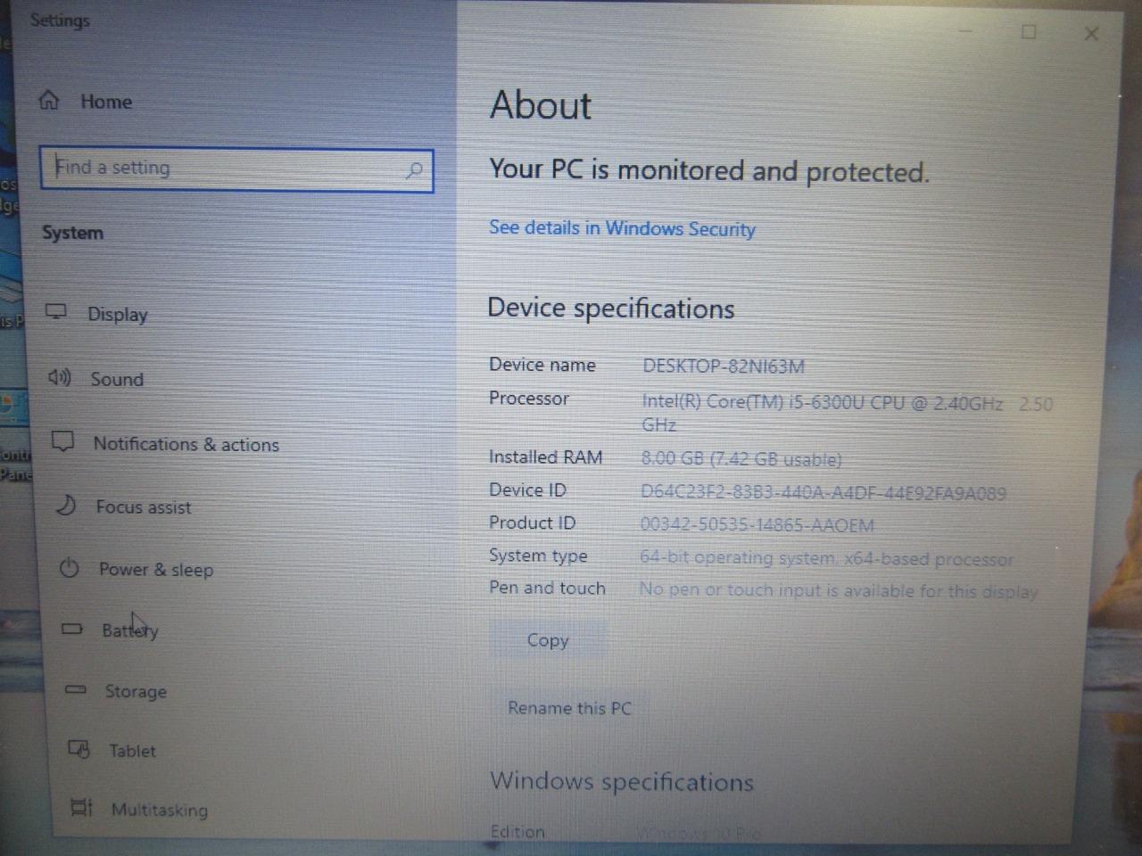
Task: Click the Device name label
Action: coord(542,365)
